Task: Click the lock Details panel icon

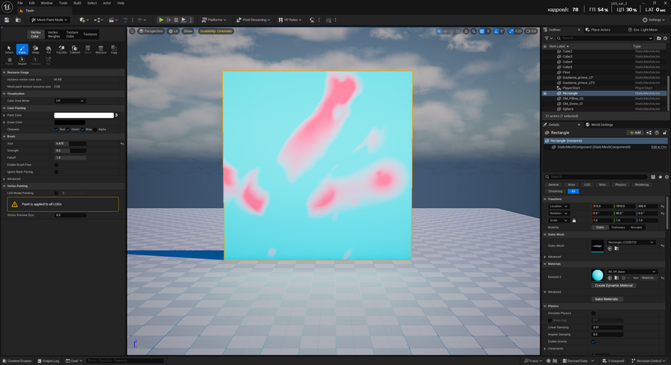Action: coord(664,133)
